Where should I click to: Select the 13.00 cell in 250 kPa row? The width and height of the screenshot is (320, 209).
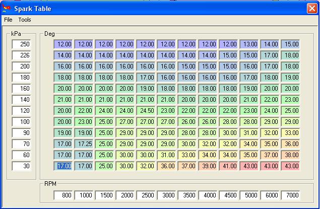249,44
